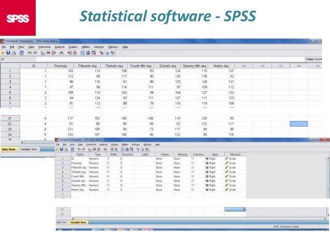Click Save icon in the Data View window toolbar
330x248 pixels.
8,53
